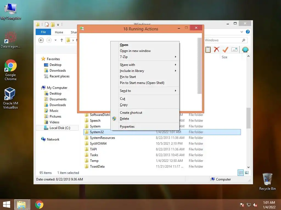
Task: Open DataWagon desktop shortcut
Action: (x=10, y=40)
